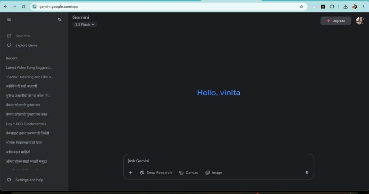Click the plus icon to add files

(130, 173)
